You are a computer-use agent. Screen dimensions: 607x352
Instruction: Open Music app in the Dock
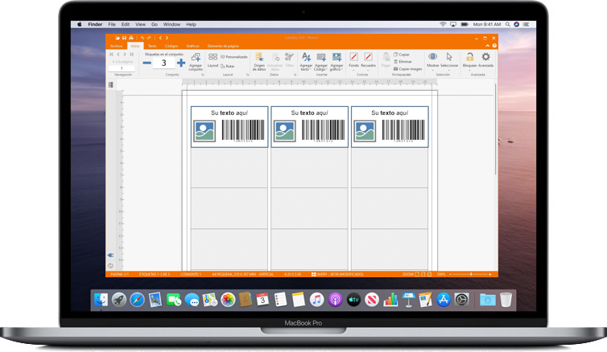[x=316, y=300]
